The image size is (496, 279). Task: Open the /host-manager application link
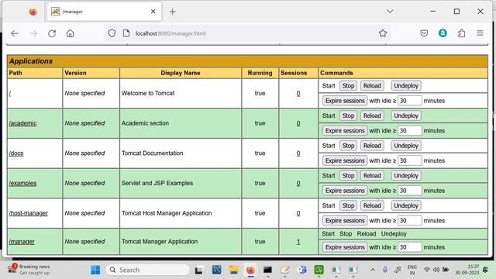29,213
